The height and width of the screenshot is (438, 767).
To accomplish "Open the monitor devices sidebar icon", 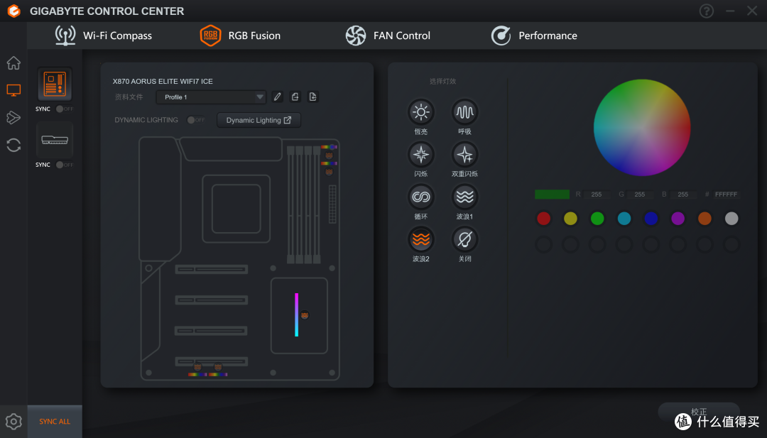I will click(13, 90).
